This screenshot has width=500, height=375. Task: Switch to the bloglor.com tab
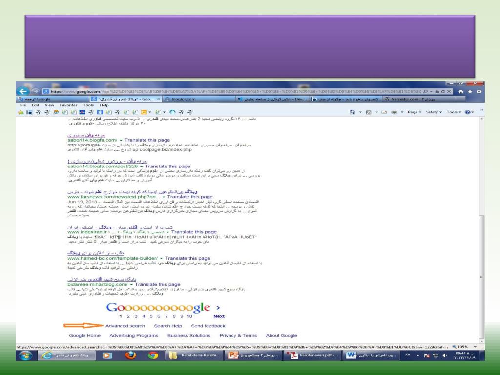(199, 99)
